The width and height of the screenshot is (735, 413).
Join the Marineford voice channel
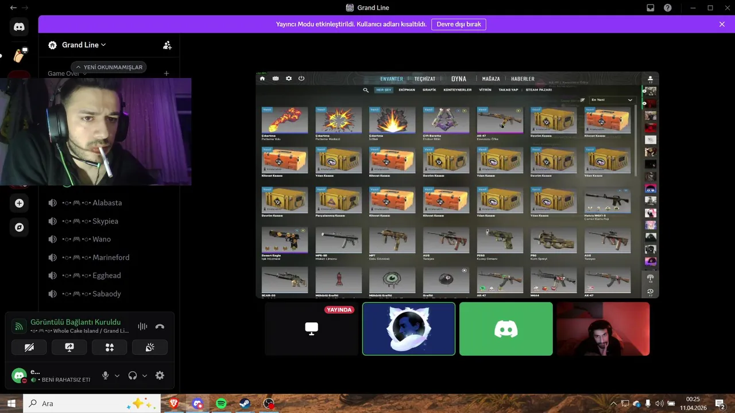[x=109, y=258]
